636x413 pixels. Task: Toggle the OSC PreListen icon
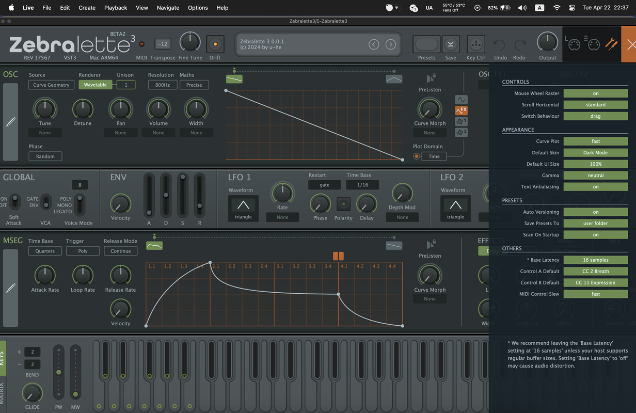pyautogui.click(x=430, y=78)
